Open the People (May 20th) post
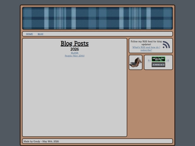Image resolution: width=195 pixels, height=146 pixels. click(x=75, y=56)
